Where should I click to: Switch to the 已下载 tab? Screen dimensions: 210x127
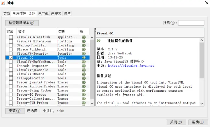43,14
